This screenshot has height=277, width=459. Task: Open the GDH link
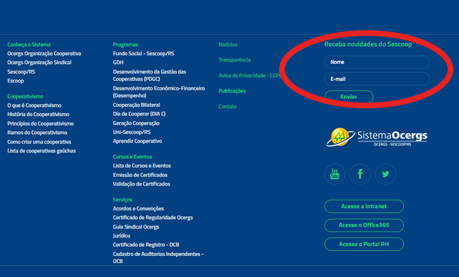pyautogui.click(x=118, y=62)
